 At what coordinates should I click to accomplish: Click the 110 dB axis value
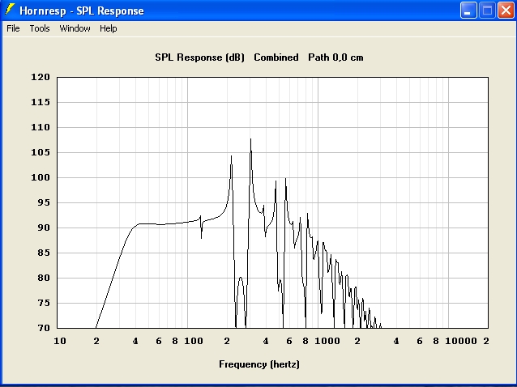tap(41, 127)
